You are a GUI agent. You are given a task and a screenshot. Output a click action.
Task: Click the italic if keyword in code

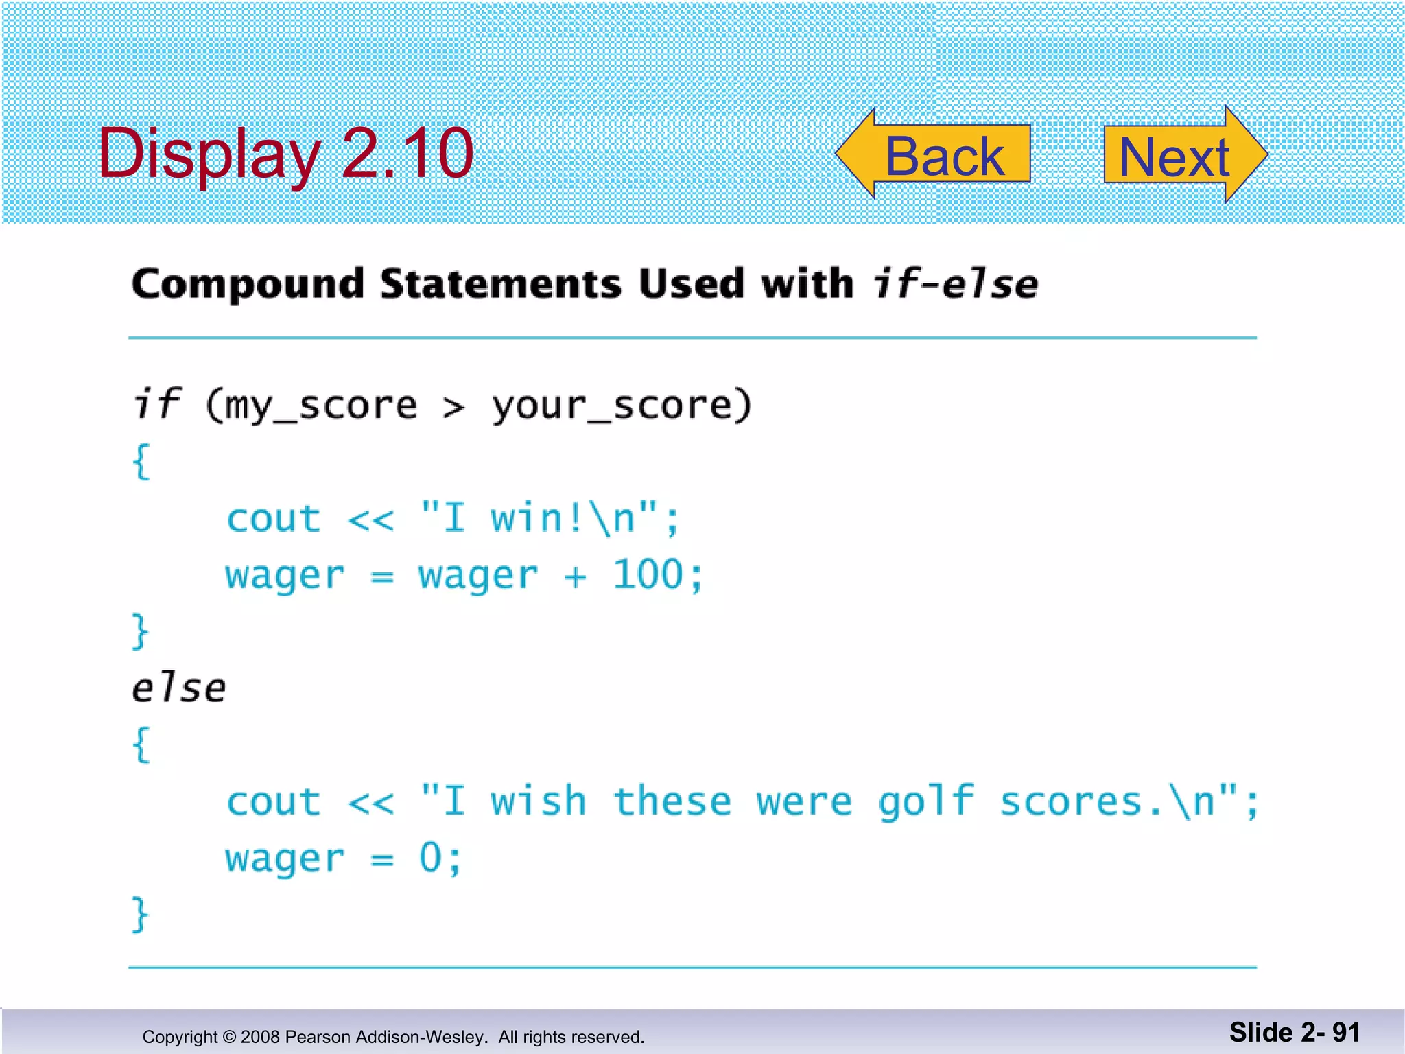(157, 403)
